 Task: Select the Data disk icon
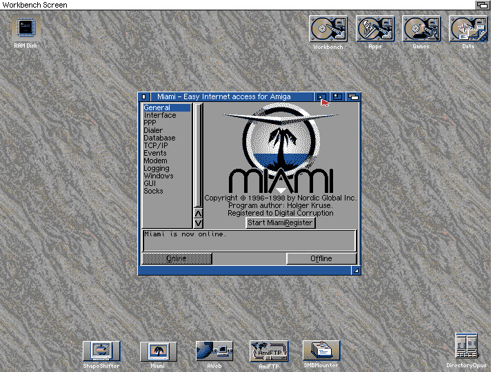point(468,29)
